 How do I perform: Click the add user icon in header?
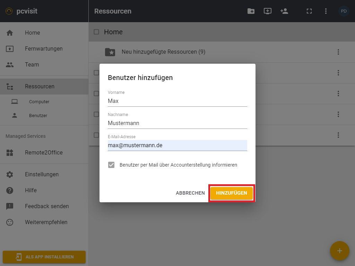284,11
